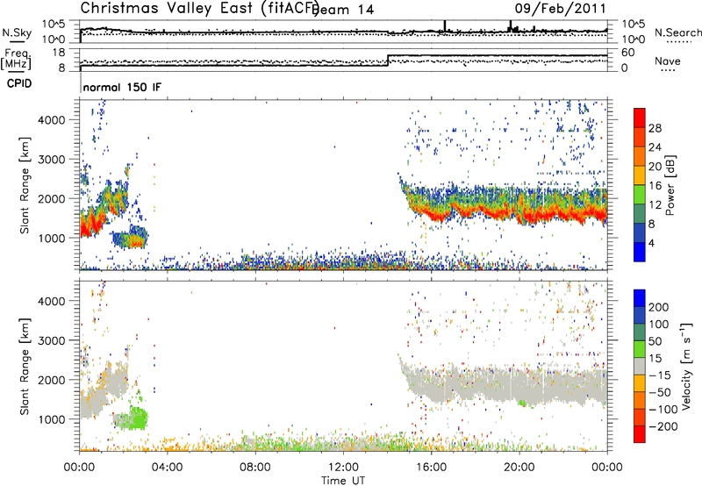Click the '200' label on the velocity colorbar
This screenshot has height=486, width=702.
click(x=659, y=307)
